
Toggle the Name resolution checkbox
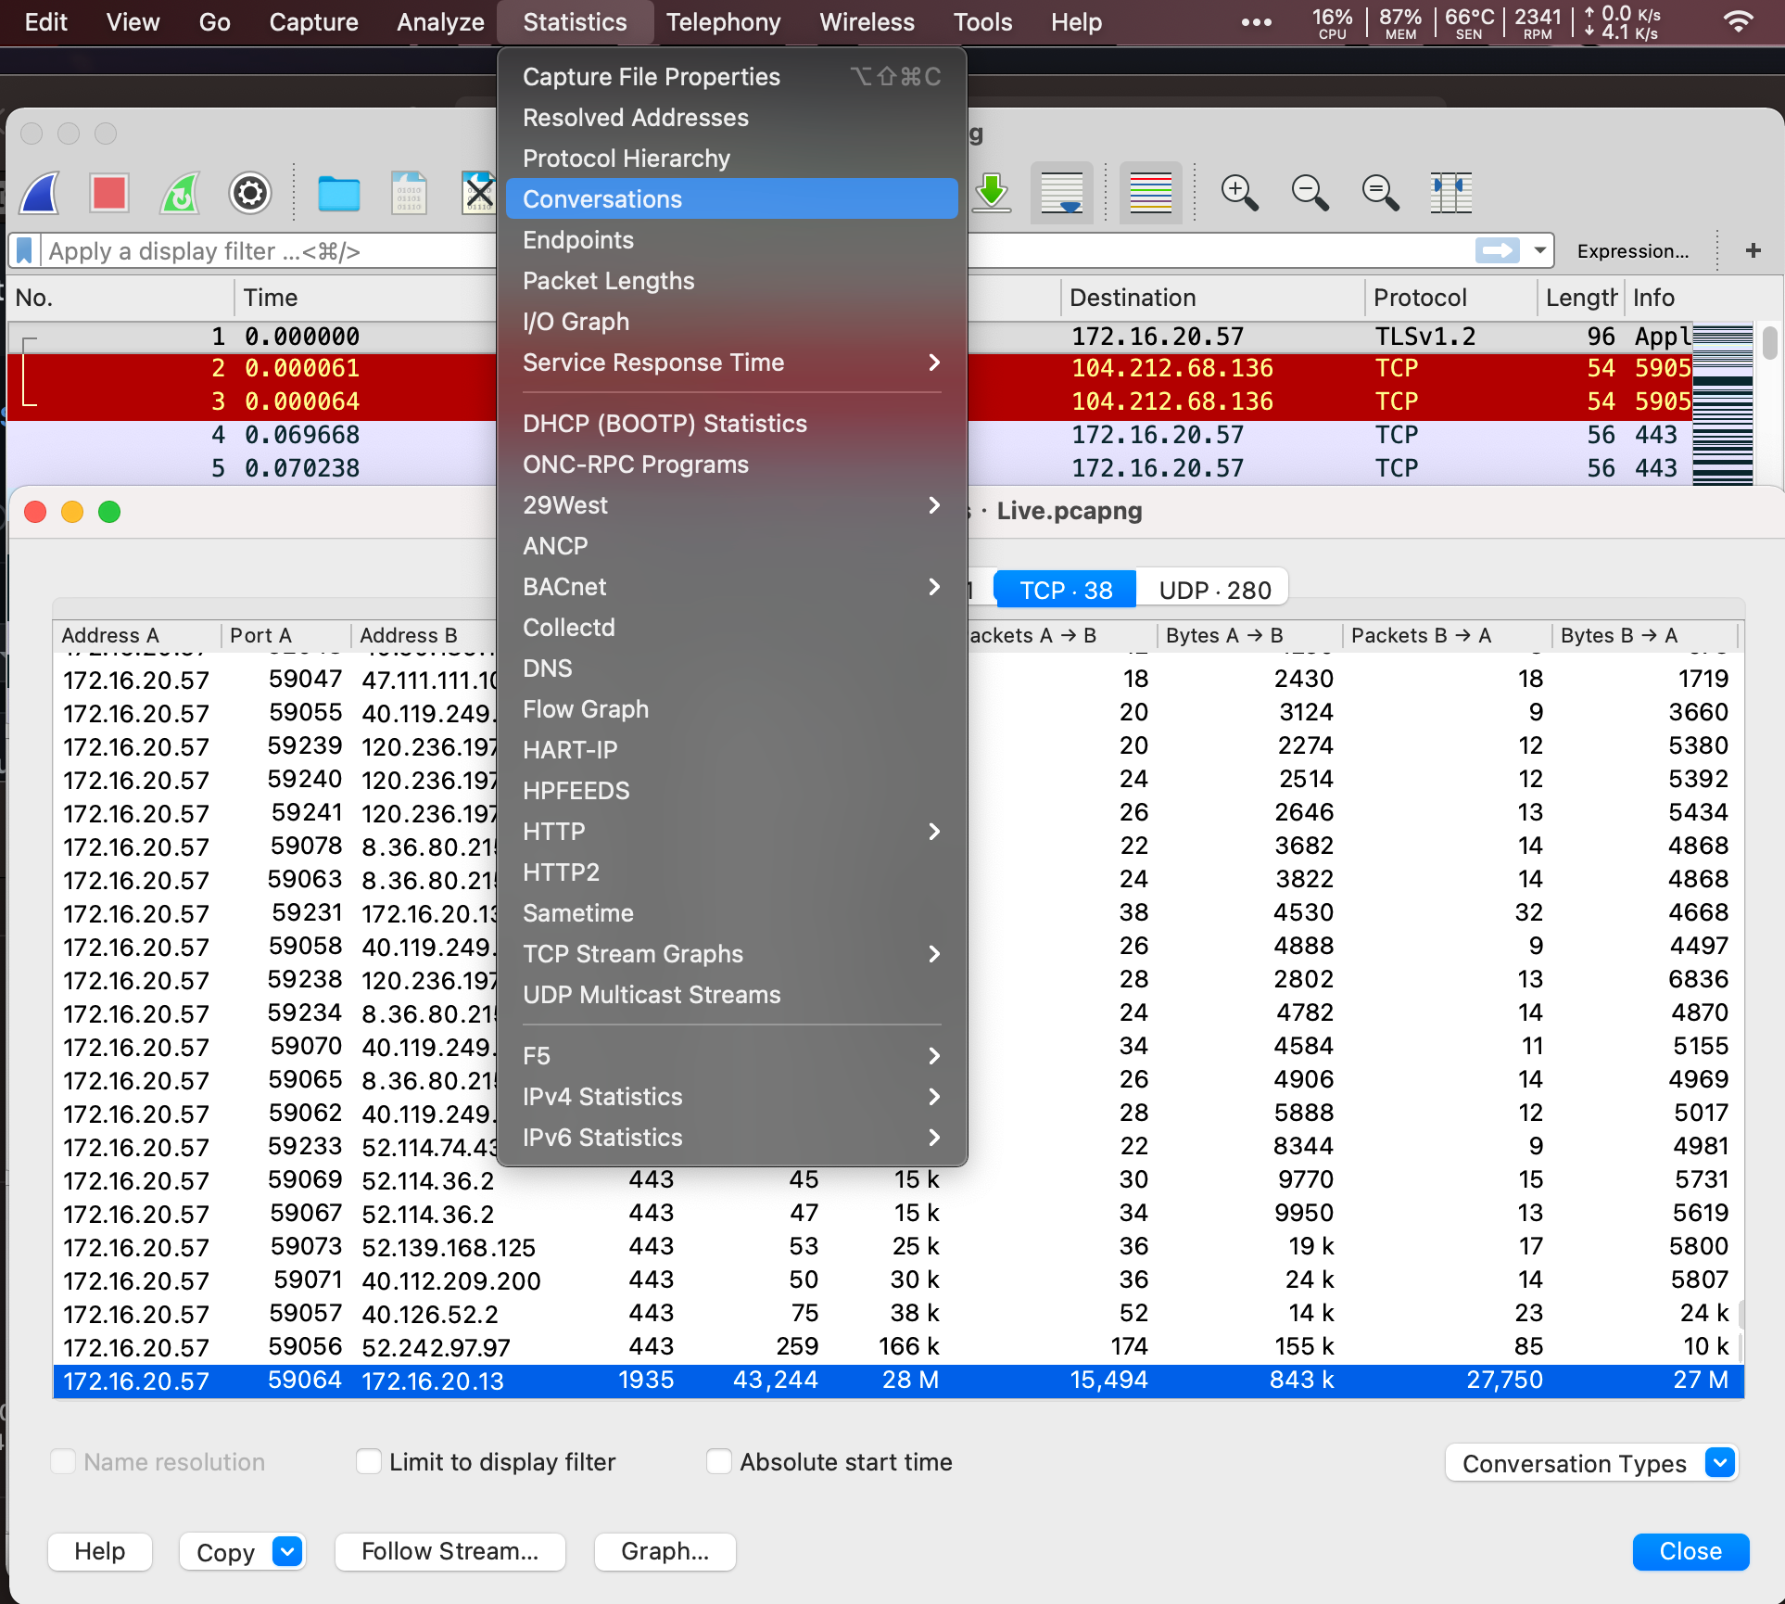(x=63, y=1462)
